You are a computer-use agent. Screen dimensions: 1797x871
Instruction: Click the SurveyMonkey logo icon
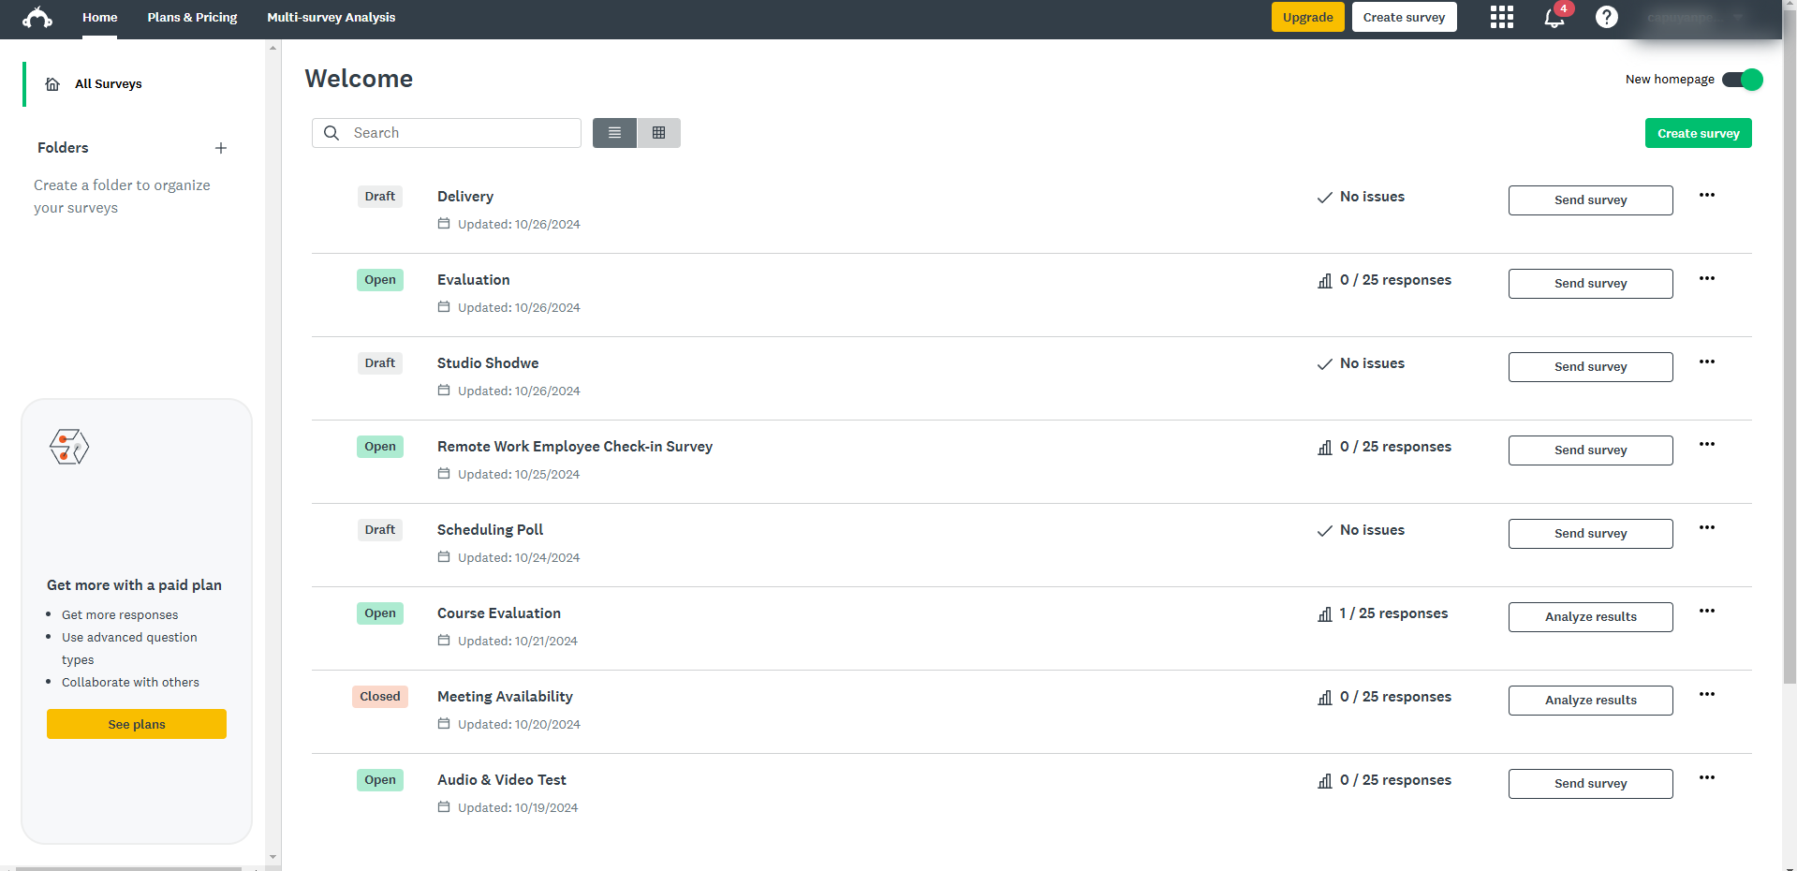coord(37,18)
